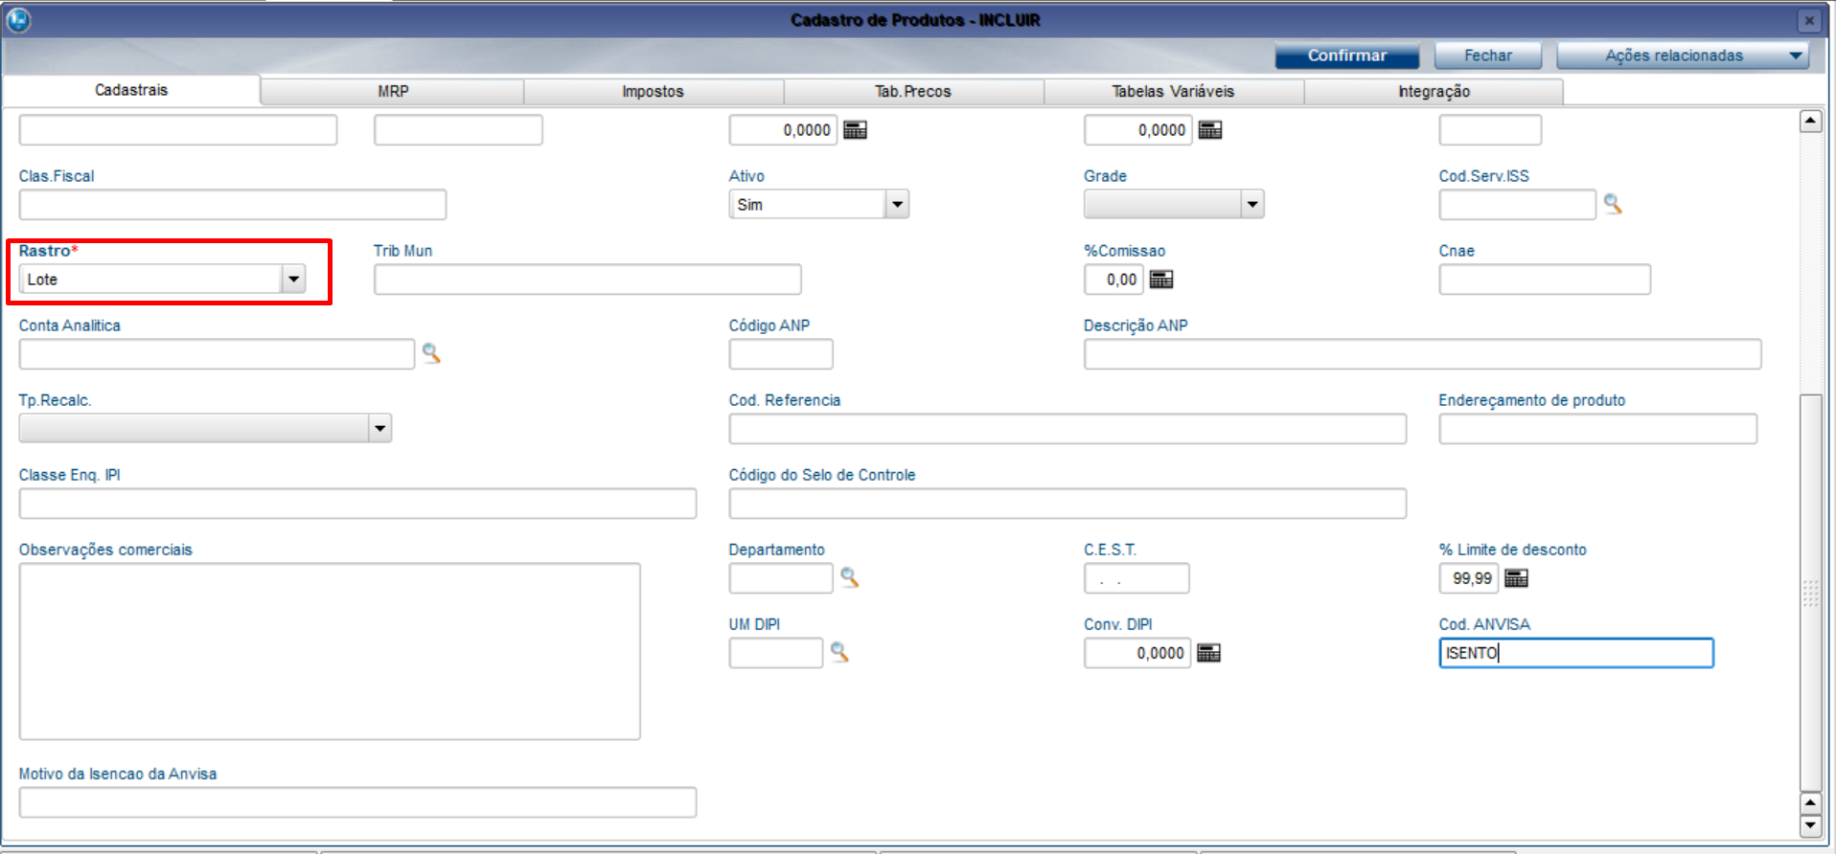This screenshot has height=854, width=1836.
Task: Close the Cadastro de Produtos window
Action: click(x=1809, y=20)
